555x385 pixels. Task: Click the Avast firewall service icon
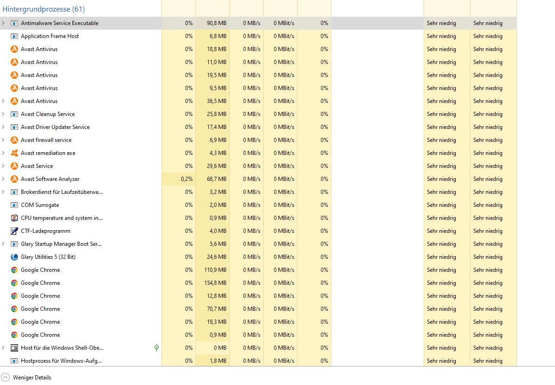tap(14, 140)
